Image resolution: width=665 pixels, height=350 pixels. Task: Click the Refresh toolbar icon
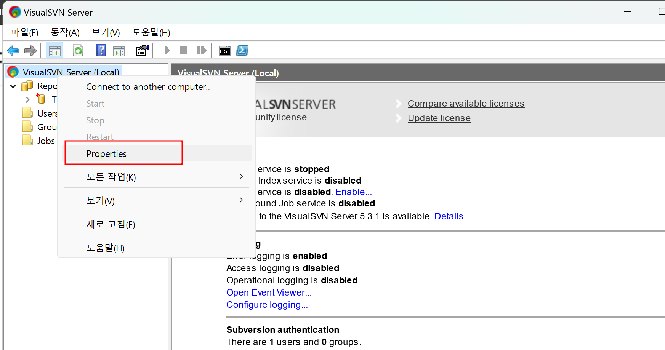[78, 50]
